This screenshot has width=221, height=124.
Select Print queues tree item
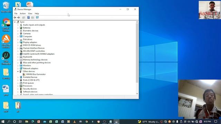click(x=28, y=83)
